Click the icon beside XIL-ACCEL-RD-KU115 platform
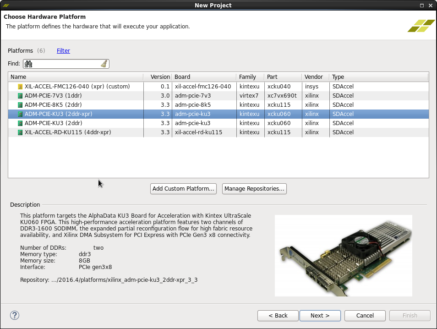This screenshot has width=437, height=329. (x=20, y=132)
